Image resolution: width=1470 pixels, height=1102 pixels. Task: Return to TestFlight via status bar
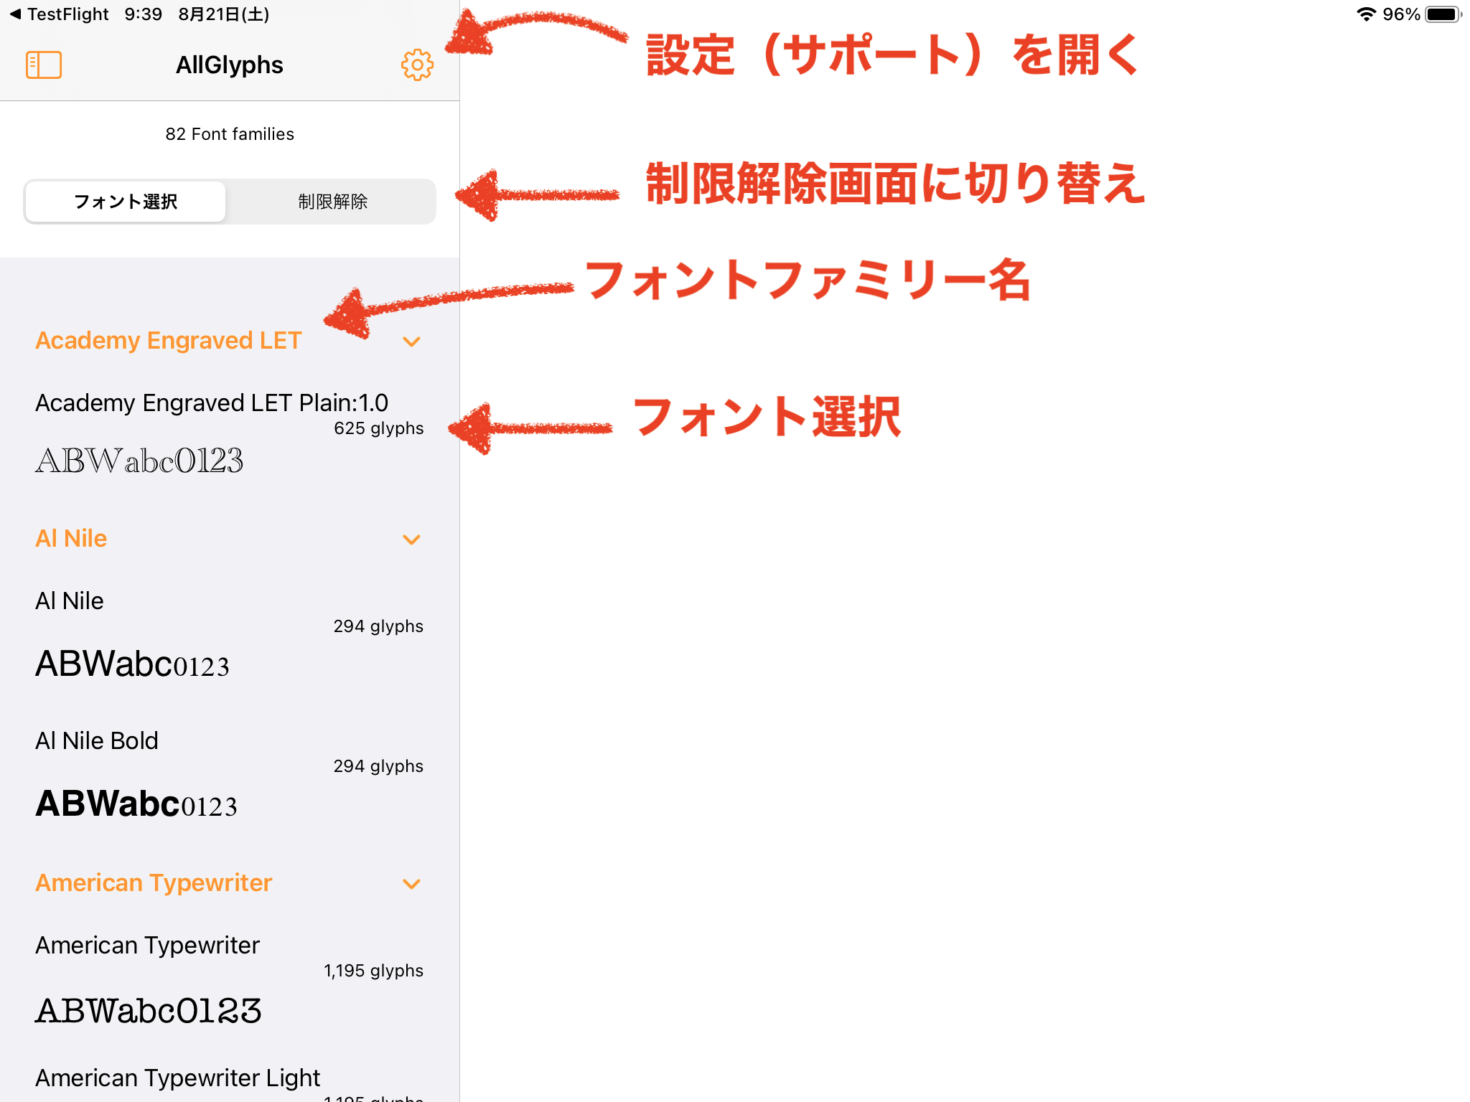point(61,13)
